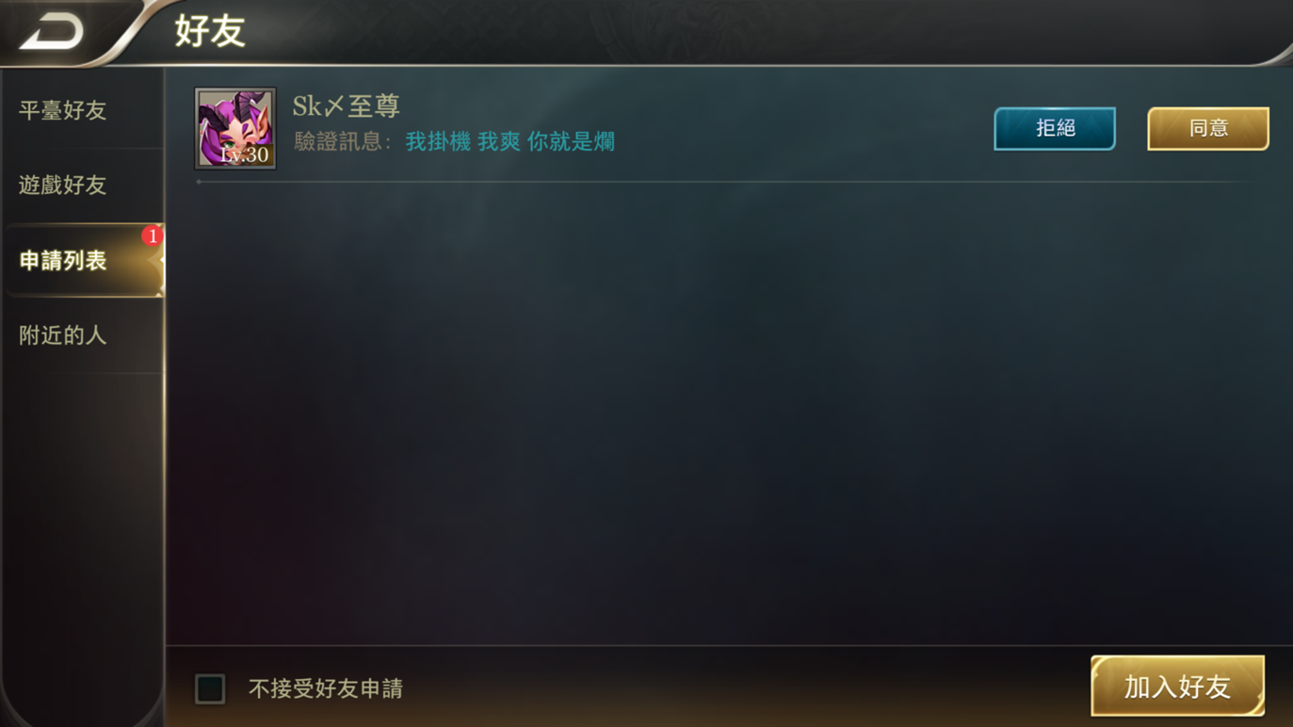Reject the request with 拒絕 button
Image resolution: width=1293 pixels, height=727 pixels.
point(1055,128)
